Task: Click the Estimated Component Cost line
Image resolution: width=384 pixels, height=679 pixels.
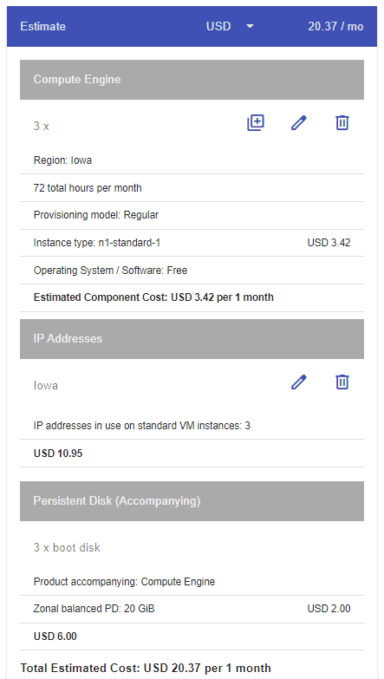Action: click(x=153, y=297)
